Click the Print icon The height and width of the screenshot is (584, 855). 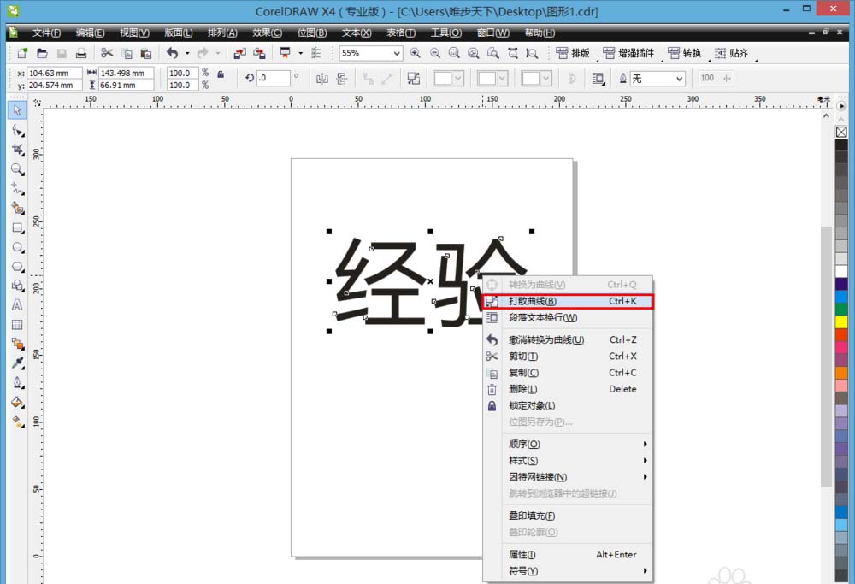[x=81, y=53]
